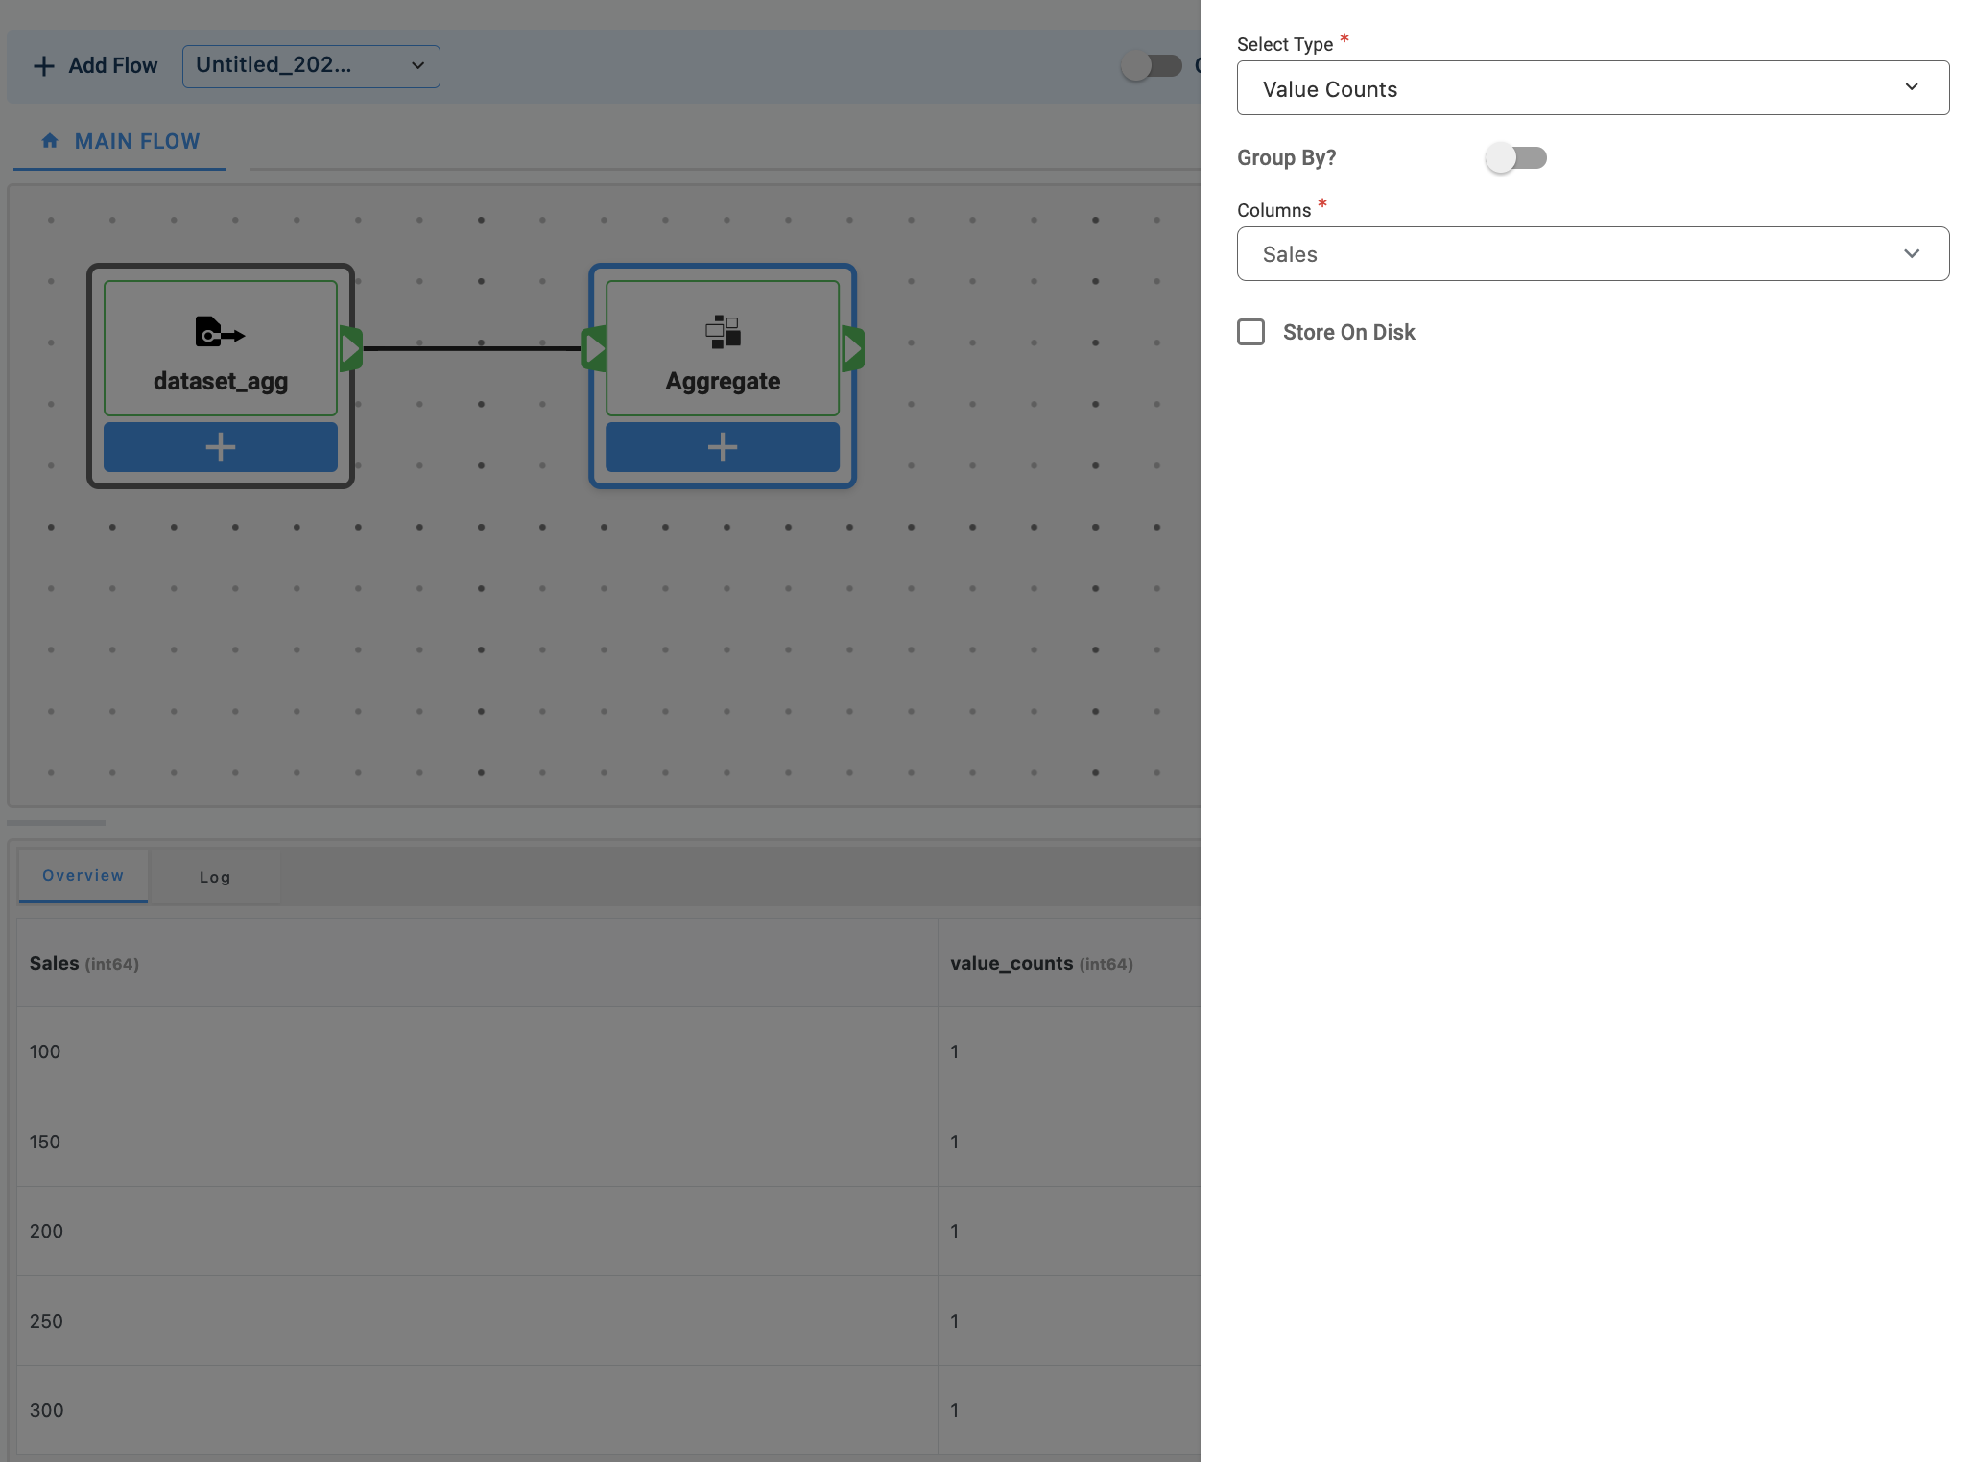This screenshot has width=1975, height=1462.
Task: Click the horizontal scrollbar below the canvas
Action: (x=57, y=822)
